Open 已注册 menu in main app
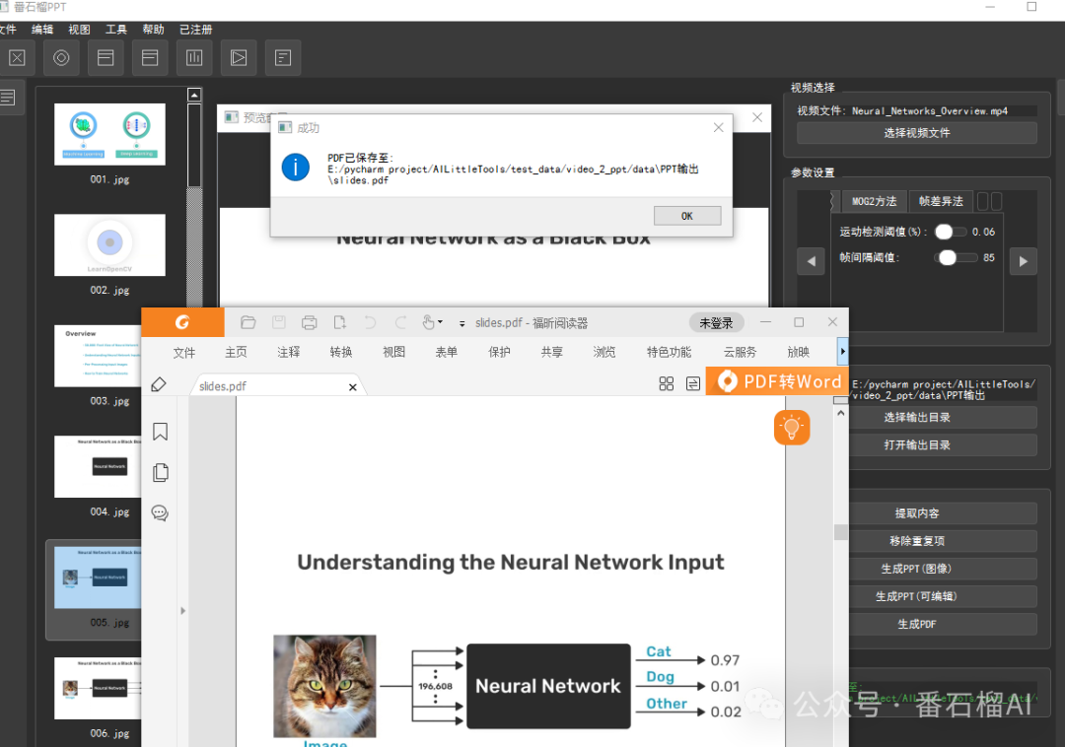The height and width of the screenshot is (747, 1065). click(x=195, y=30)
